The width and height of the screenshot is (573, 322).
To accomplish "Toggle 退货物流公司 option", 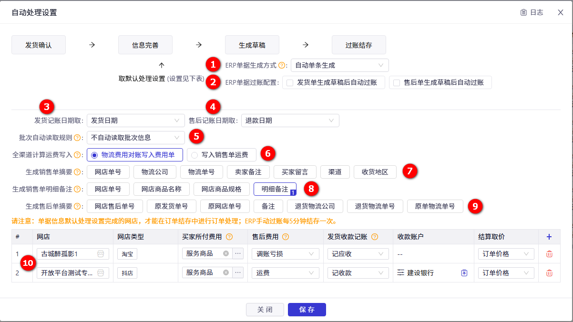I will point(315,206).
